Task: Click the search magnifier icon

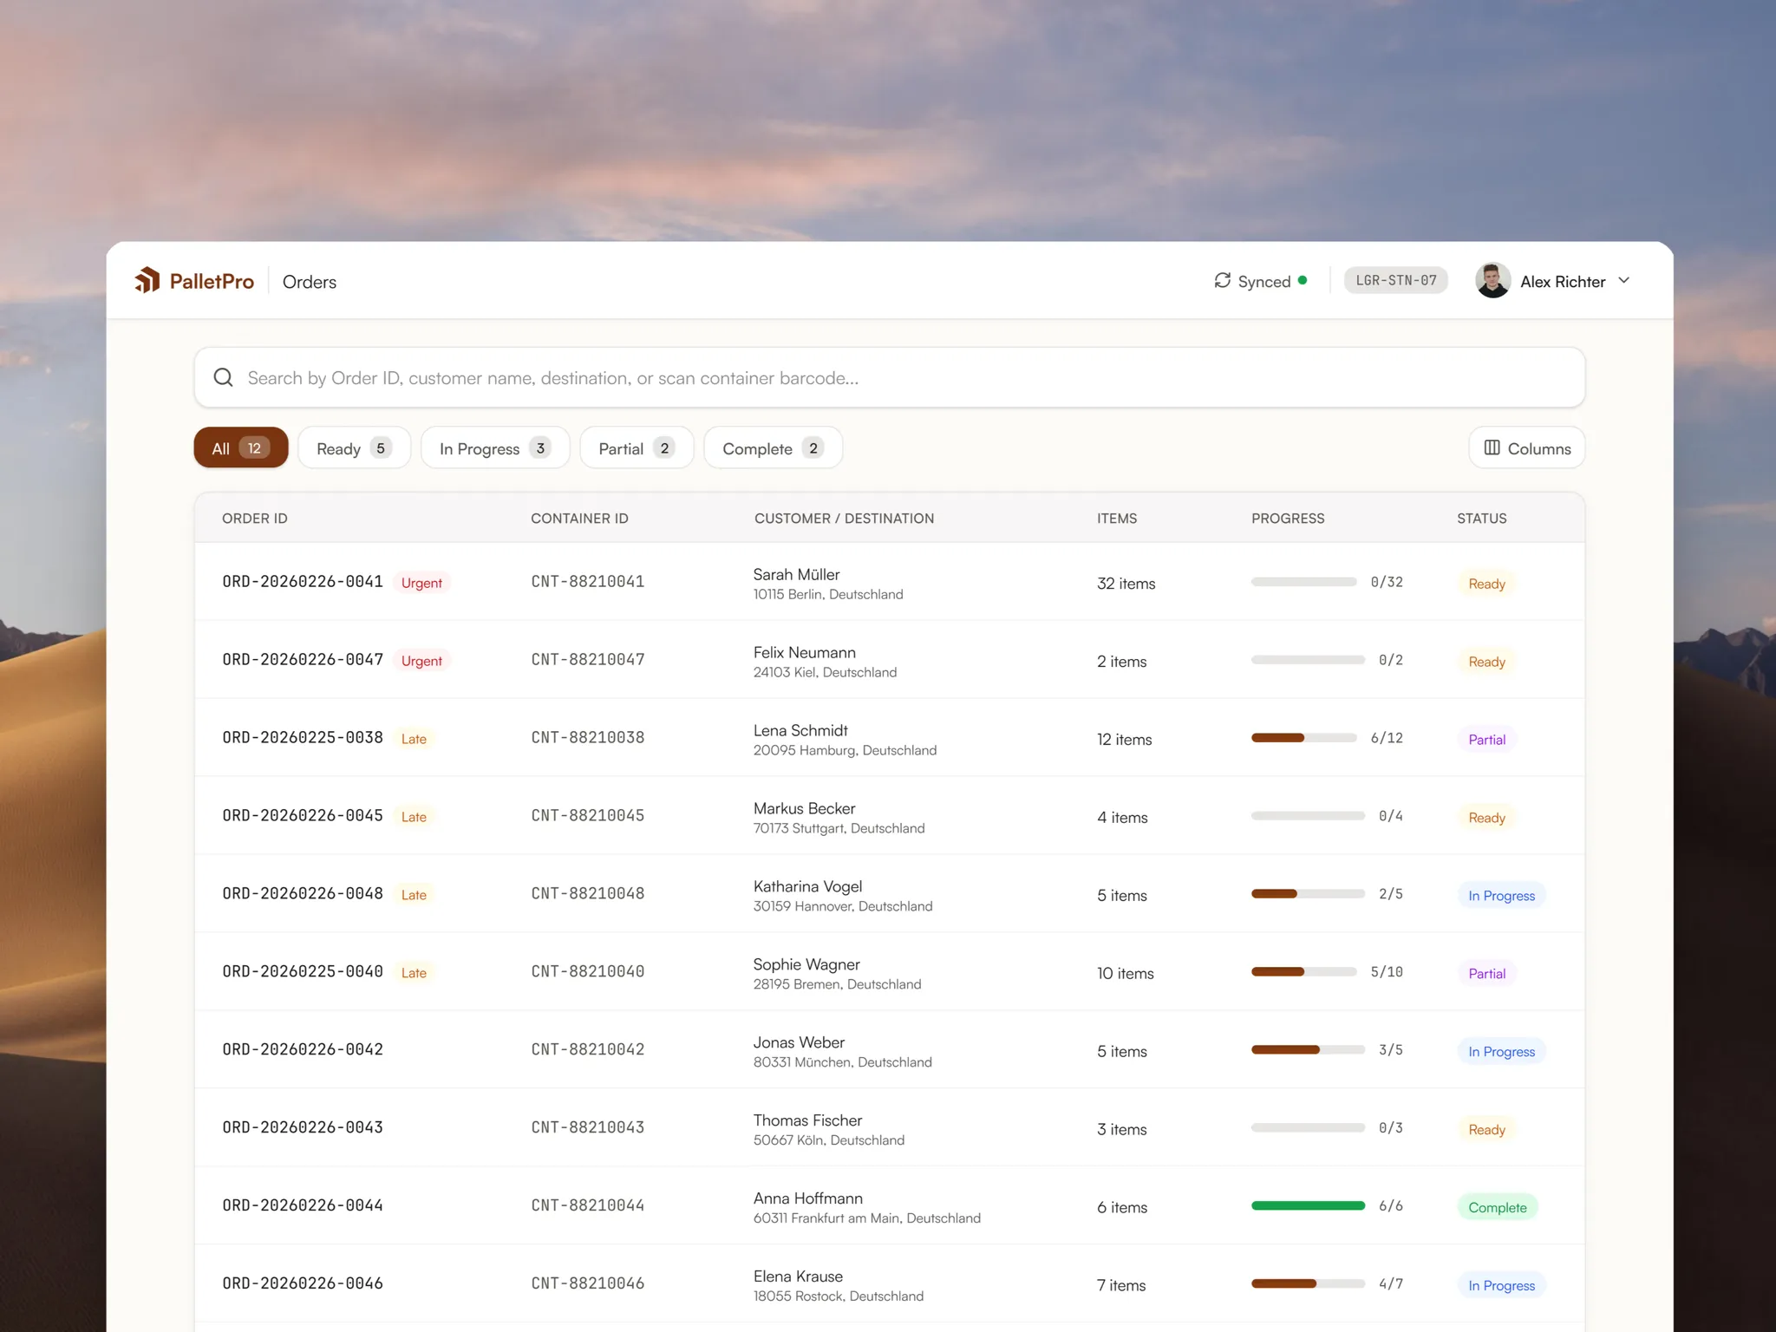Action: pyautogui.click(x=223, y=377)
